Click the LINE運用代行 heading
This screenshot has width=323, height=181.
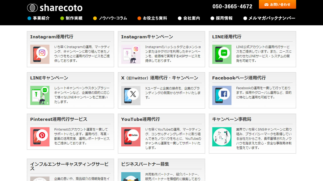click(x=227, y=37)
